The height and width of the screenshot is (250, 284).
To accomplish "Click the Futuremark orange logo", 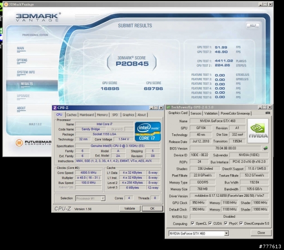I will (x=19, y=143).
